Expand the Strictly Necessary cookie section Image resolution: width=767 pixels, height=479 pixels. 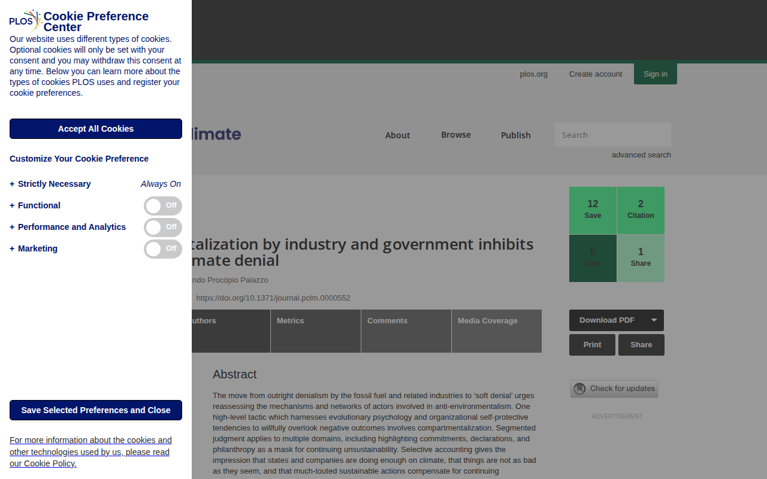[50, 184]
